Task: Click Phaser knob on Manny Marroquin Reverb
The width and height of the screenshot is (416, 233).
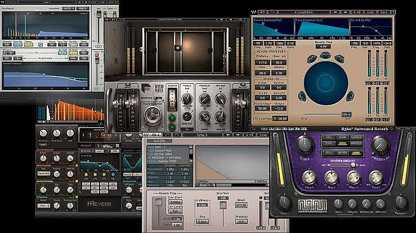Action: coord(352,204)
